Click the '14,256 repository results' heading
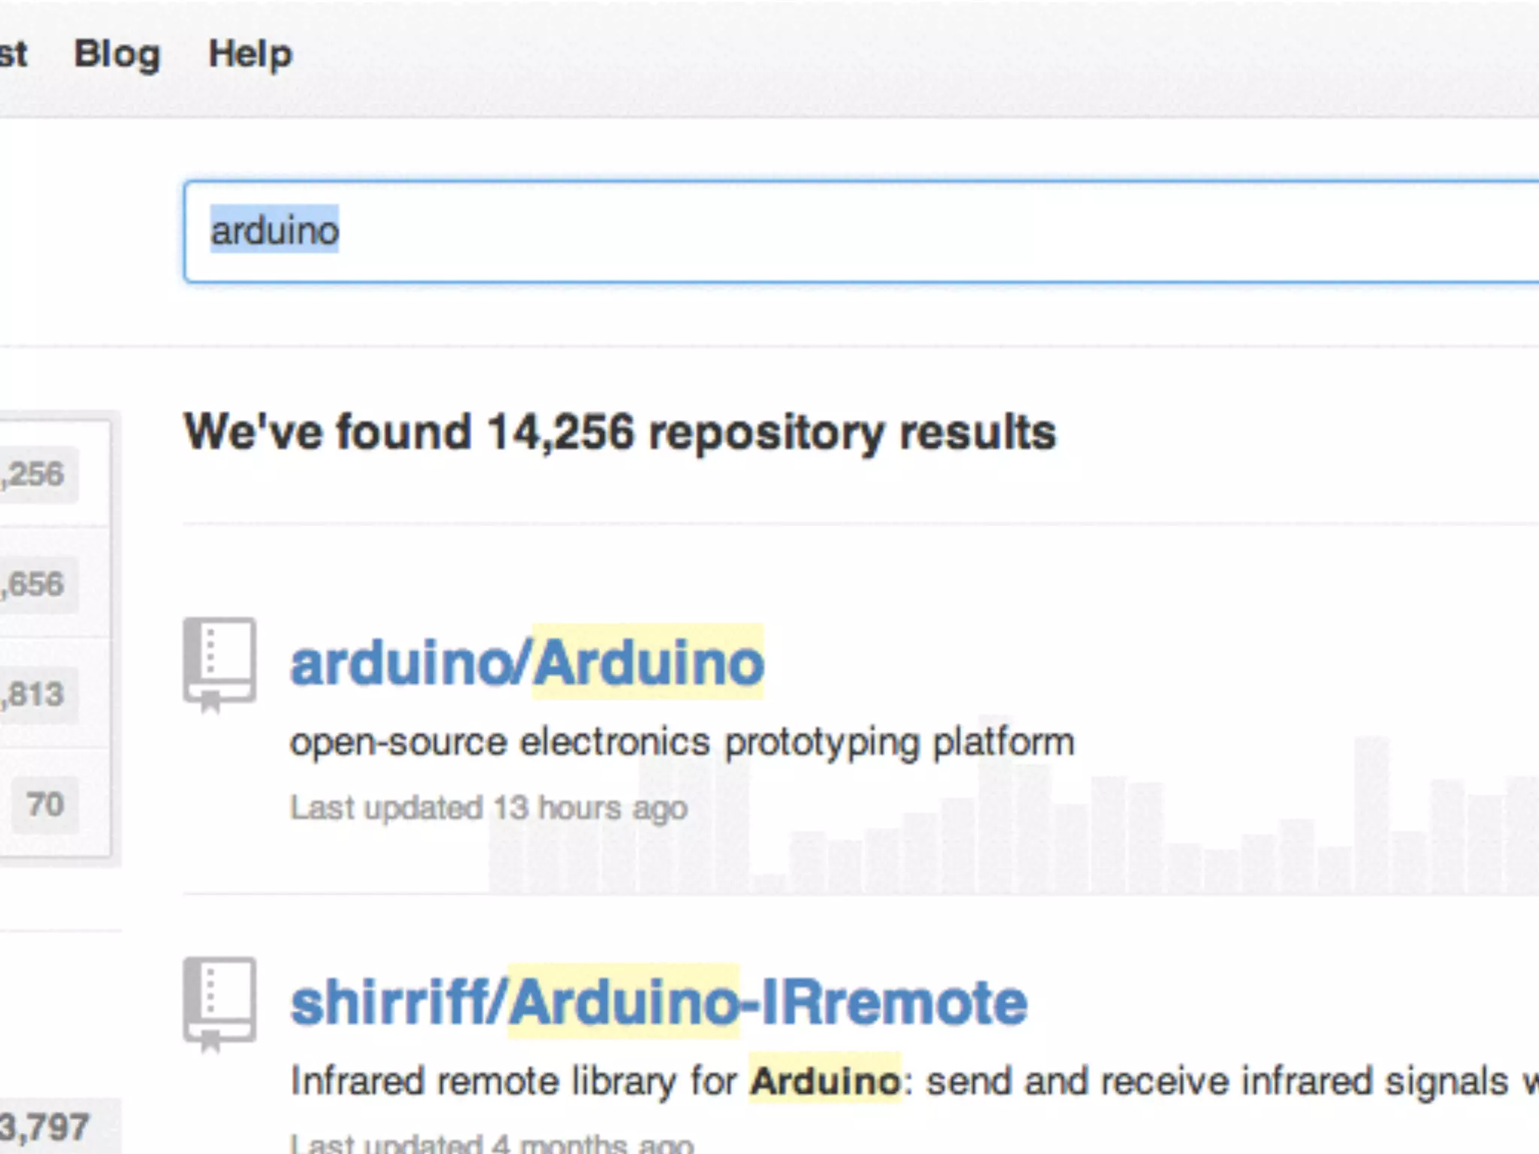1539x1154 pixels. point(620,433)
